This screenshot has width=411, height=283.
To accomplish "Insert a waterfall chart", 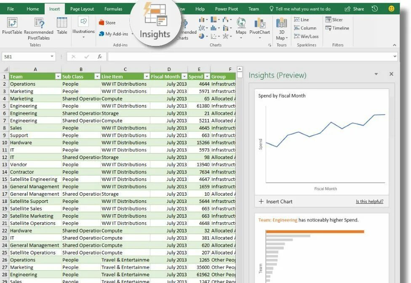I will tap(227, 20).
